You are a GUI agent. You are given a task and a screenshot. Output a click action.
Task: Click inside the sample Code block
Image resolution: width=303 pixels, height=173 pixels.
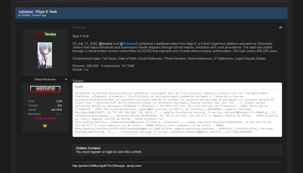coord(177,113)
